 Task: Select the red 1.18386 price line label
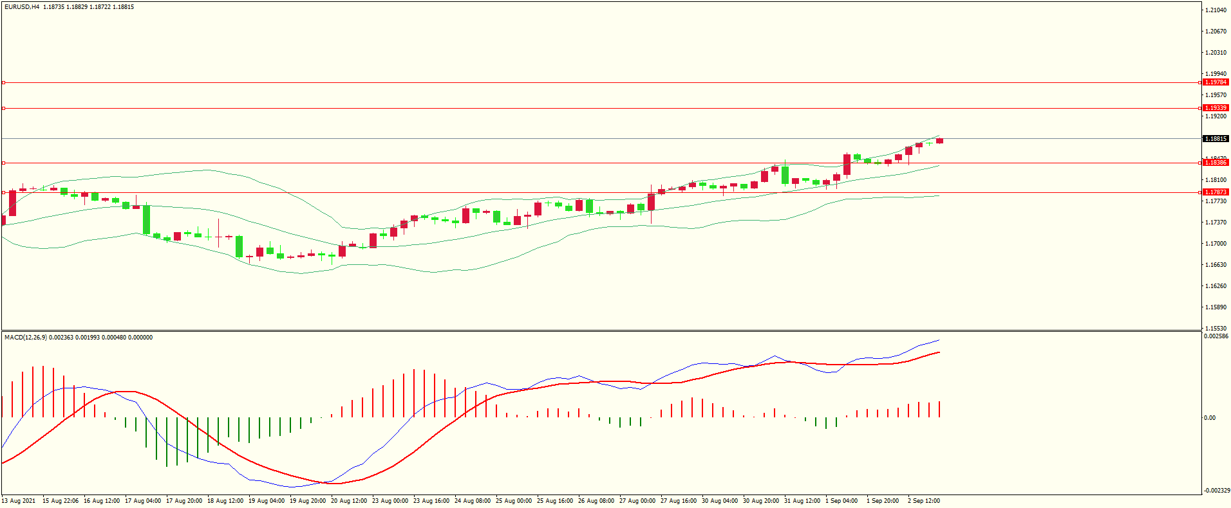click(1216, 163)
